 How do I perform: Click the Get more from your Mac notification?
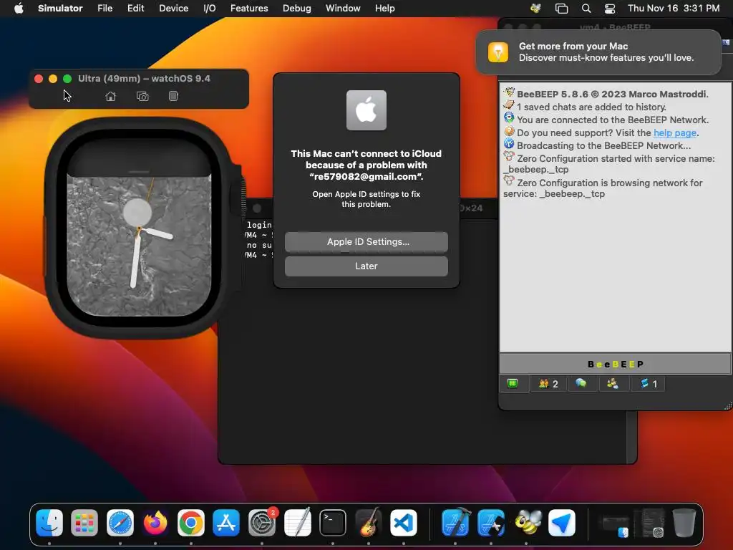598,52
